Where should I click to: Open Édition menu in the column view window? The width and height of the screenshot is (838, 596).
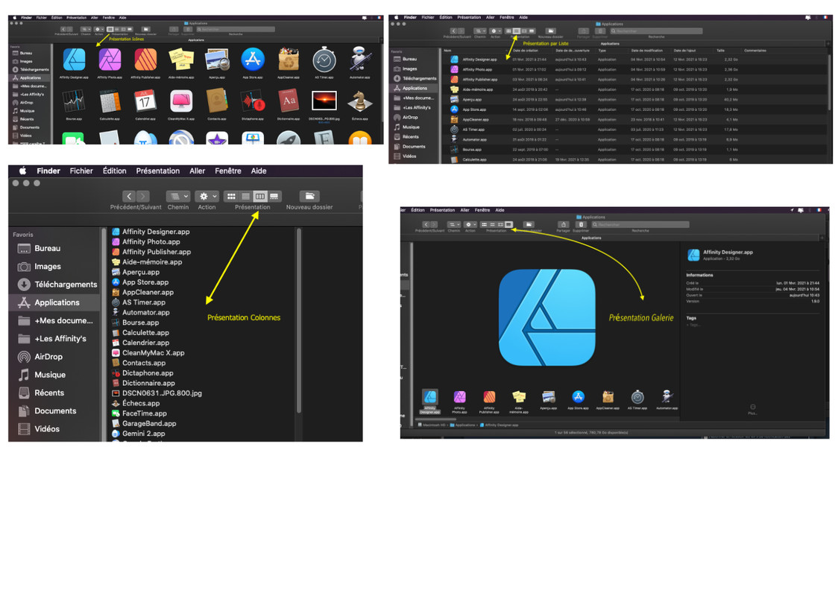114,171
